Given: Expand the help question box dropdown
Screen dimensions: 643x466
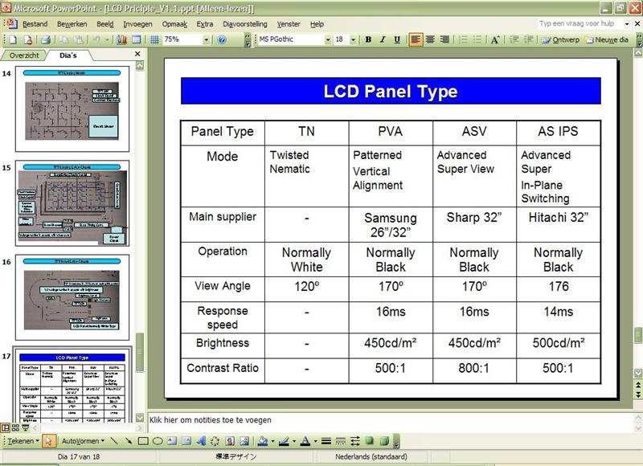Looking at the screenshot, I should (x=627, y=24).
